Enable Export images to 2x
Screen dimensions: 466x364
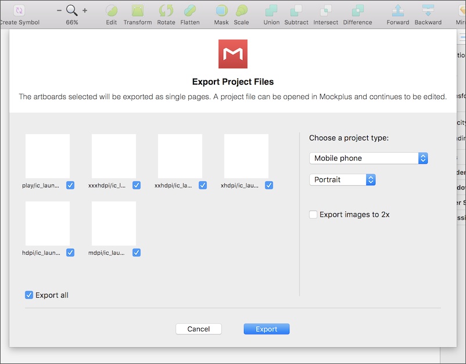(x=313, y=215)
